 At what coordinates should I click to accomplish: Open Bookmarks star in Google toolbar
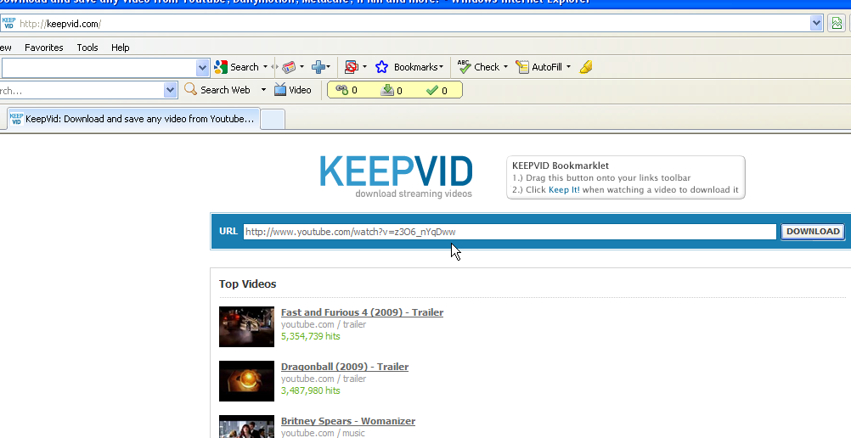(x=382, y=67)
